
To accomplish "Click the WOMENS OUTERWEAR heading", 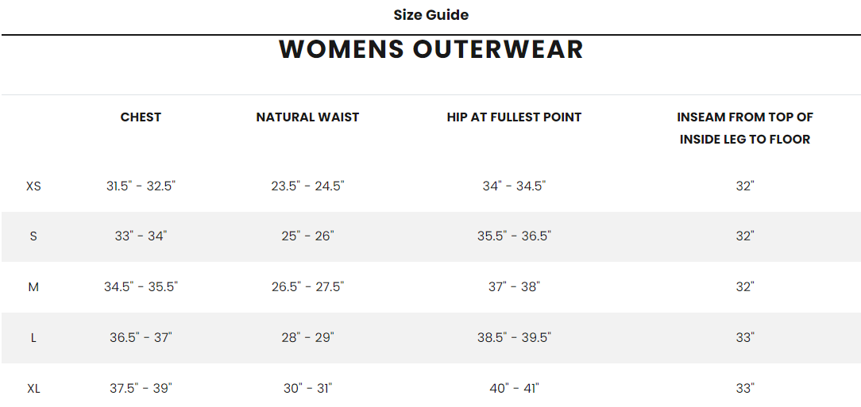I will (x=431, y=49).
